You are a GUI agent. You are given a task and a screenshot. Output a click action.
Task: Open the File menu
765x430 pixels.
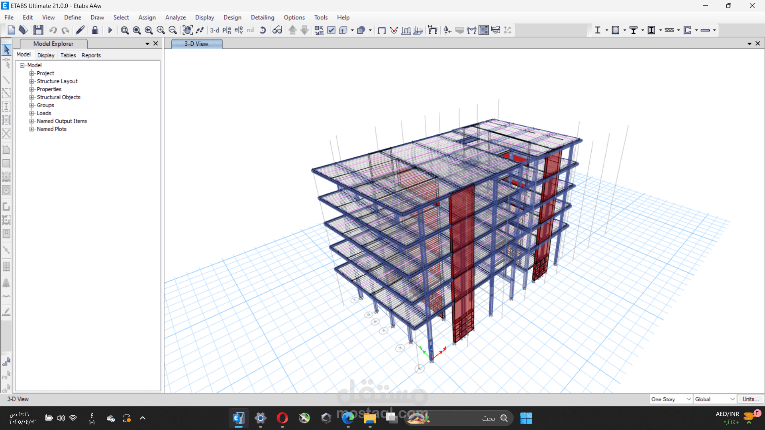pyautogui.click(x=9, y=18)
